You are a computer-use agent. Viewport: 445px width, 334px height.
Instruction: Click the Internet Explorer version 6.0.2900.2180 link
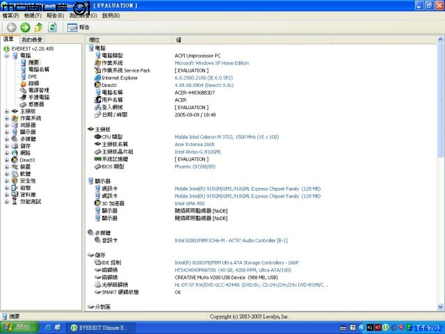click(204, 78)
